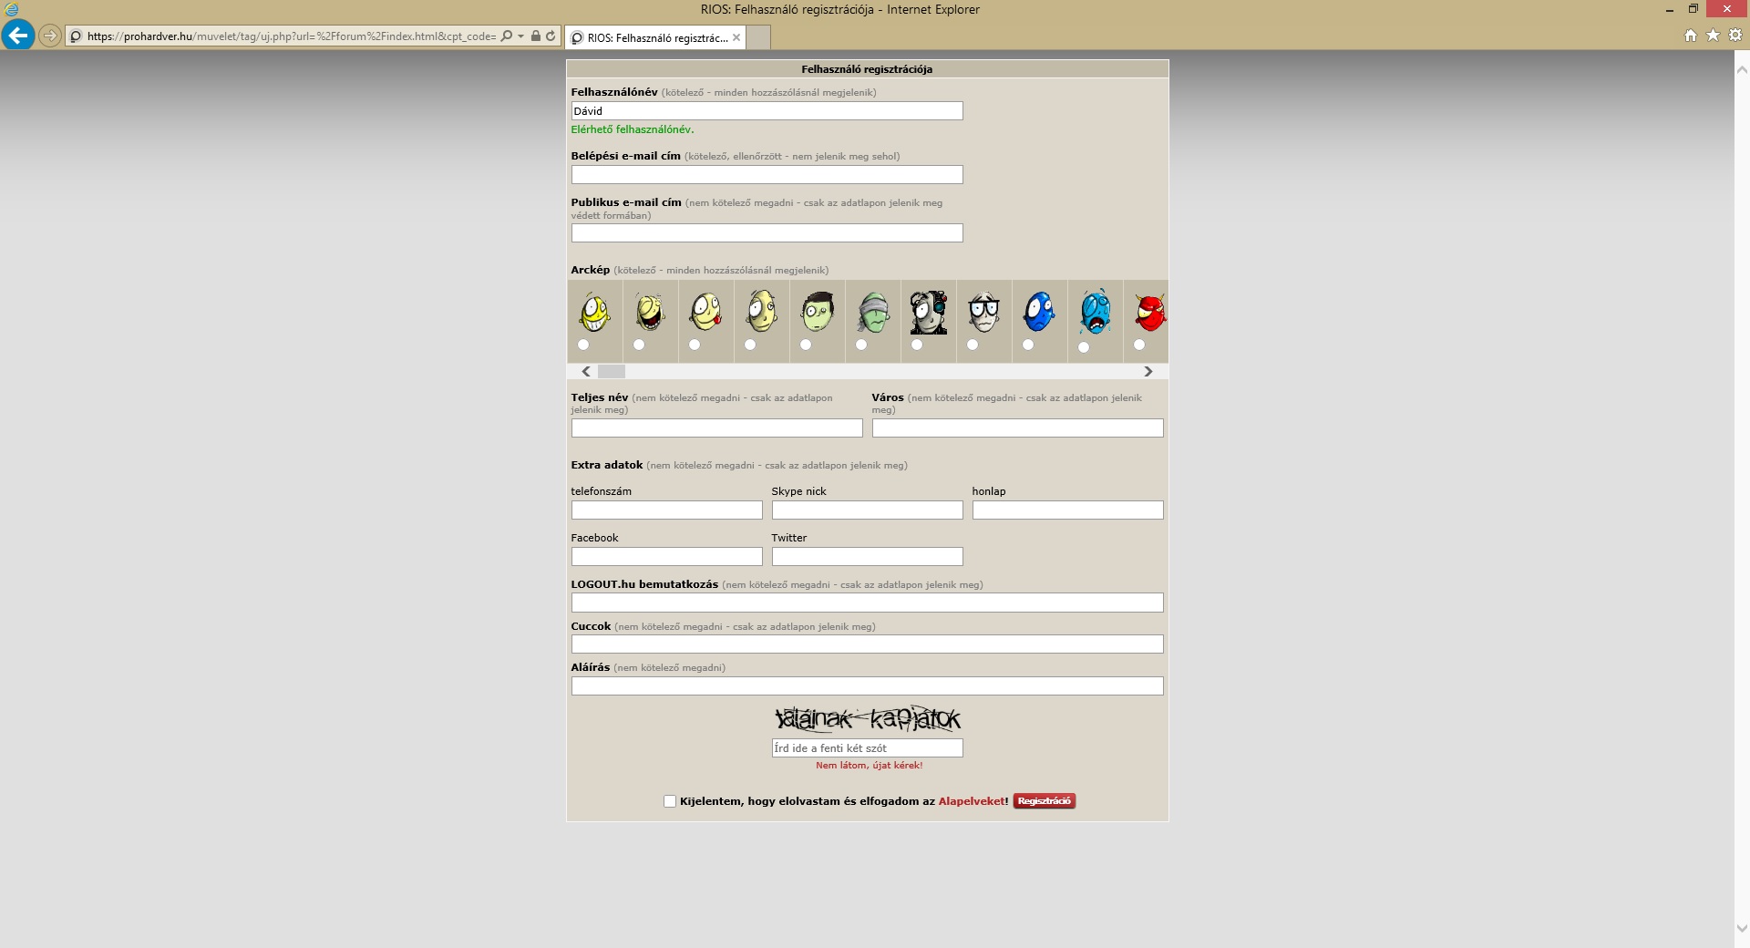Image resolution: width=1750 pixels, height=948 pixels.
Task: Click the red devil face avatar image
Action: point(1150,313)
